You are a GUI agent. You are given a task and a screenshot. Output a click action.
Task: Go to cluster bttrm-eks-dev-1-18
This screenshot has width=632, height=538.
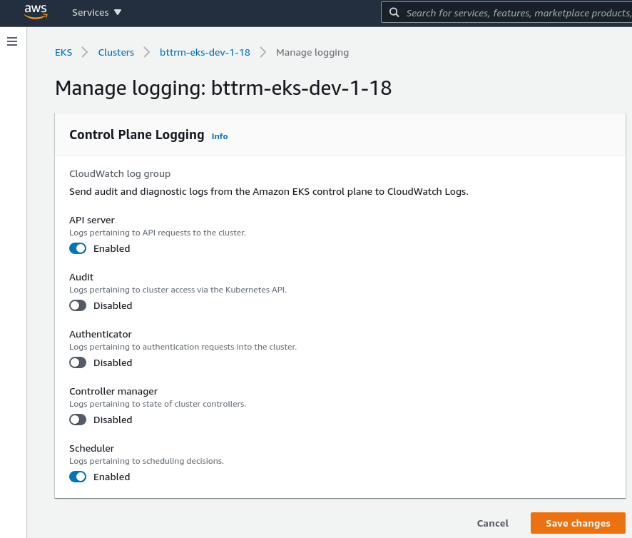tap(205, 52)
